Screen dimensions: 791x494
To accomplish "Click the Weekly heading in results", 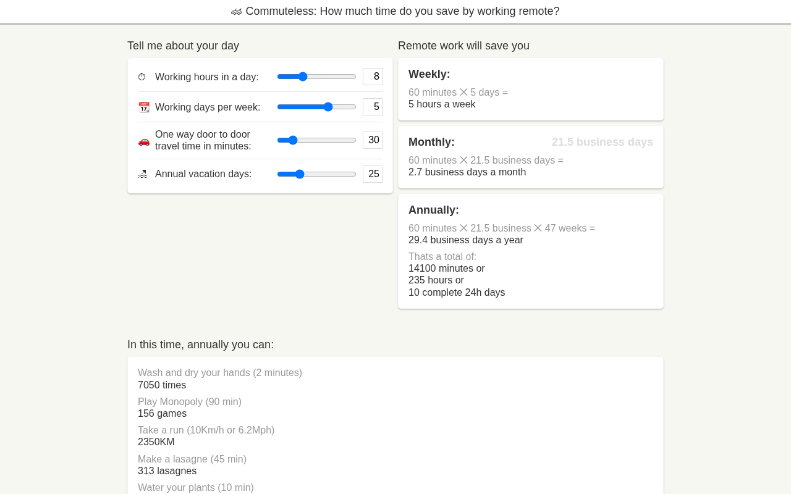I will pos(429,74).
